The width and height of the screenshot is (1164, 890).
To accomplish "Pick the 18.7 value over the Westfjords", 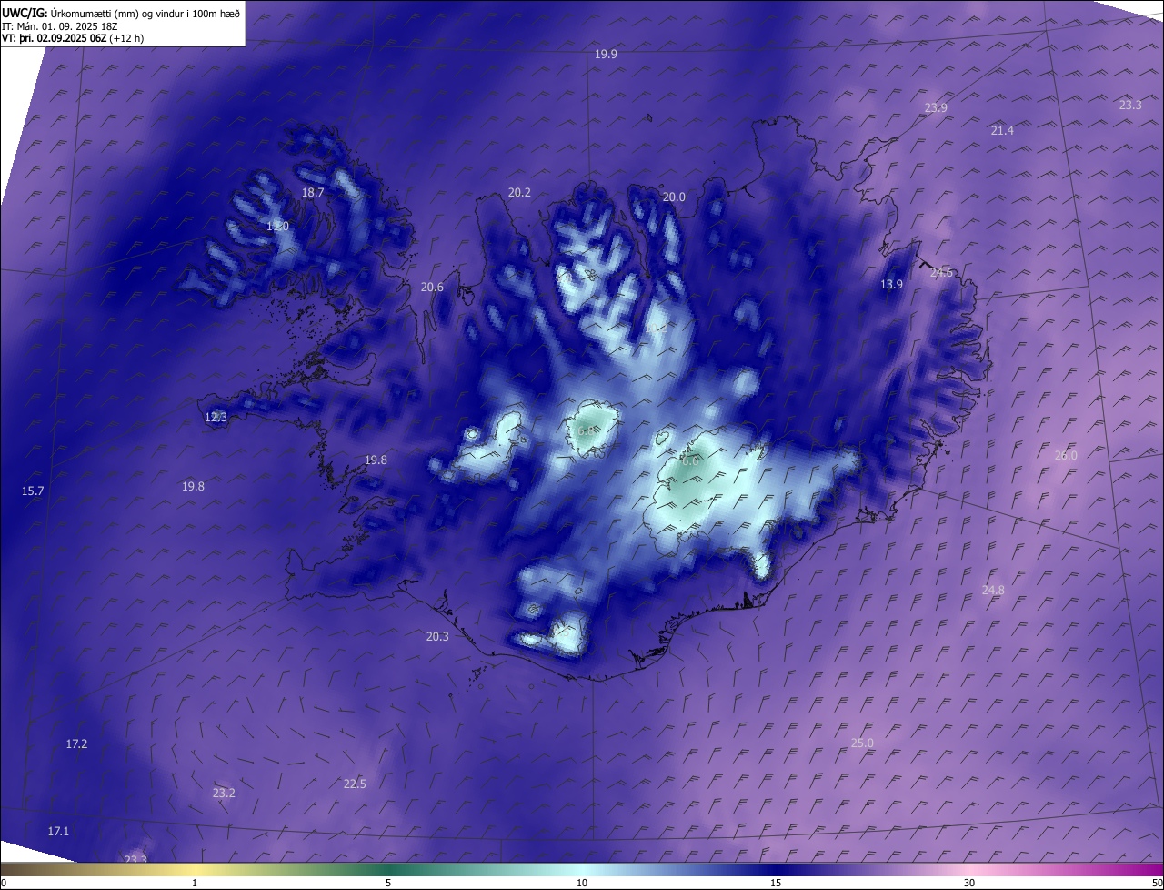I will coord(313,193).
